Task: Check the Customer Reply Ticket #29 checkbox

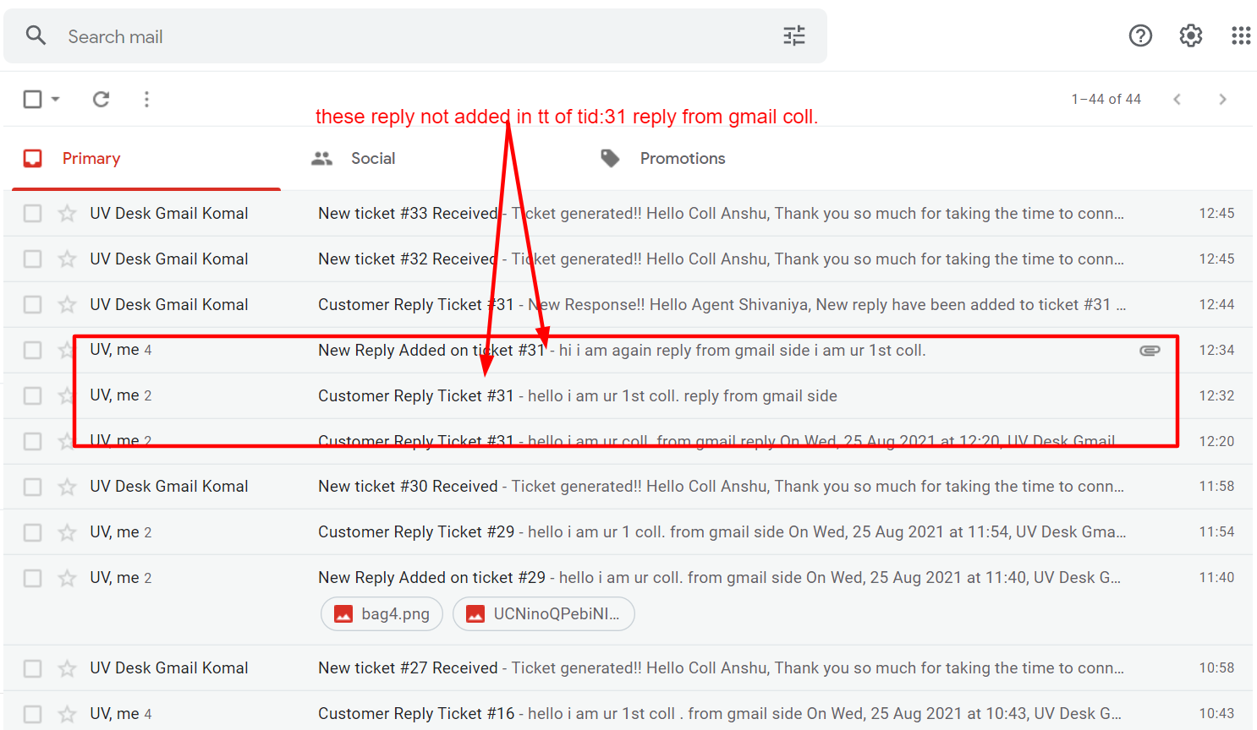Action: pos(32,532)
